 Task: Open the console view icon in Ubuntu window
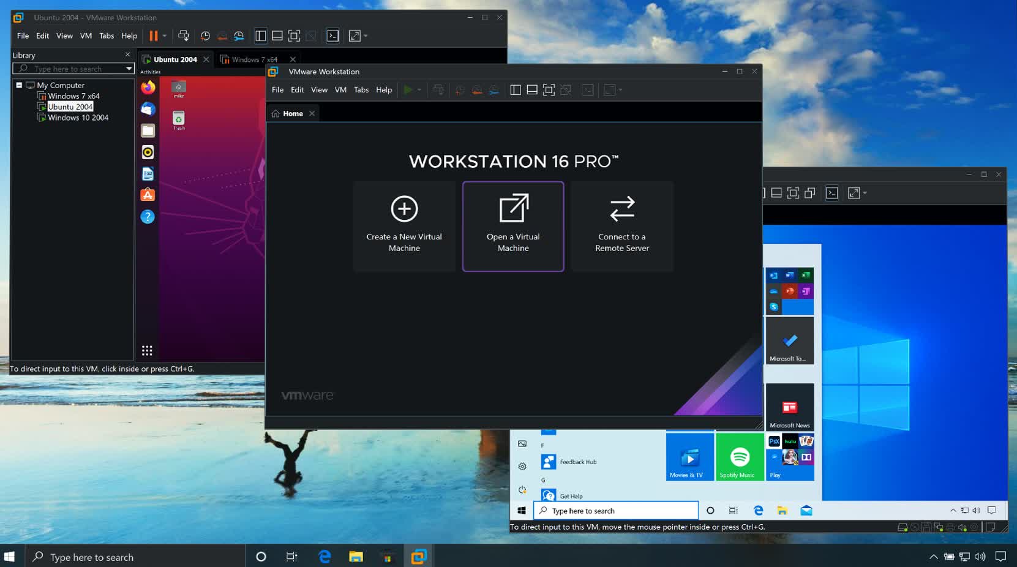(x=332, y=36)
